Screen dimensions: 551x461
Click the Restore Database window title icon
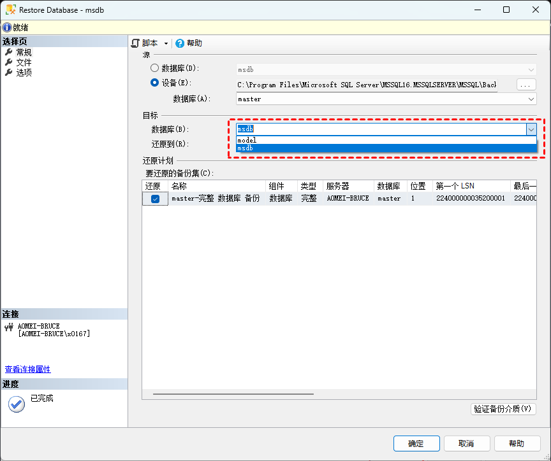click(x=11, y=10)
